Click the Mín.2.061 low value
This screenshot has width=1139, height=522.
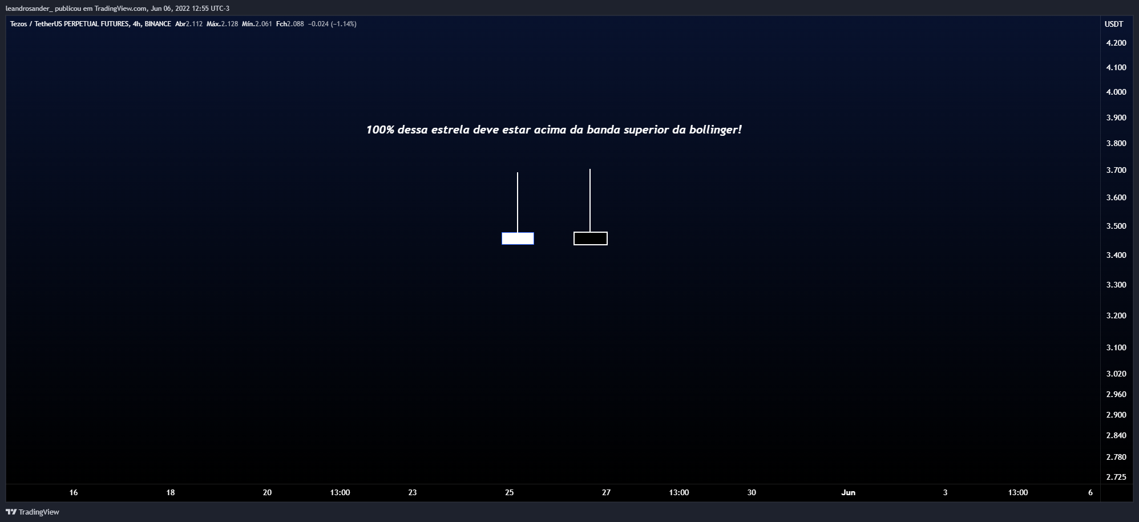[257, 24]
